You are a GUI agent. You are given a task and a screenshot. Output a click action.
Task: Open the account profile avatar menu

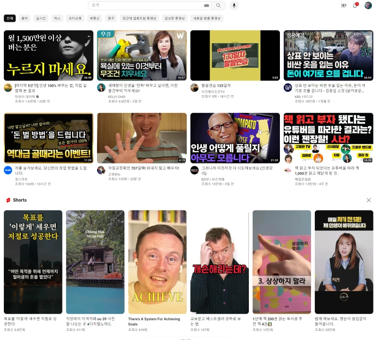tap(368, 5)
